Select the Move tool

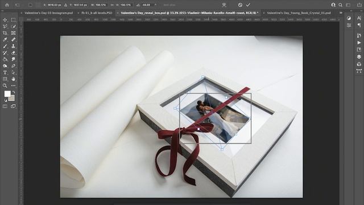pyautogui.click(x=5, y=20)
